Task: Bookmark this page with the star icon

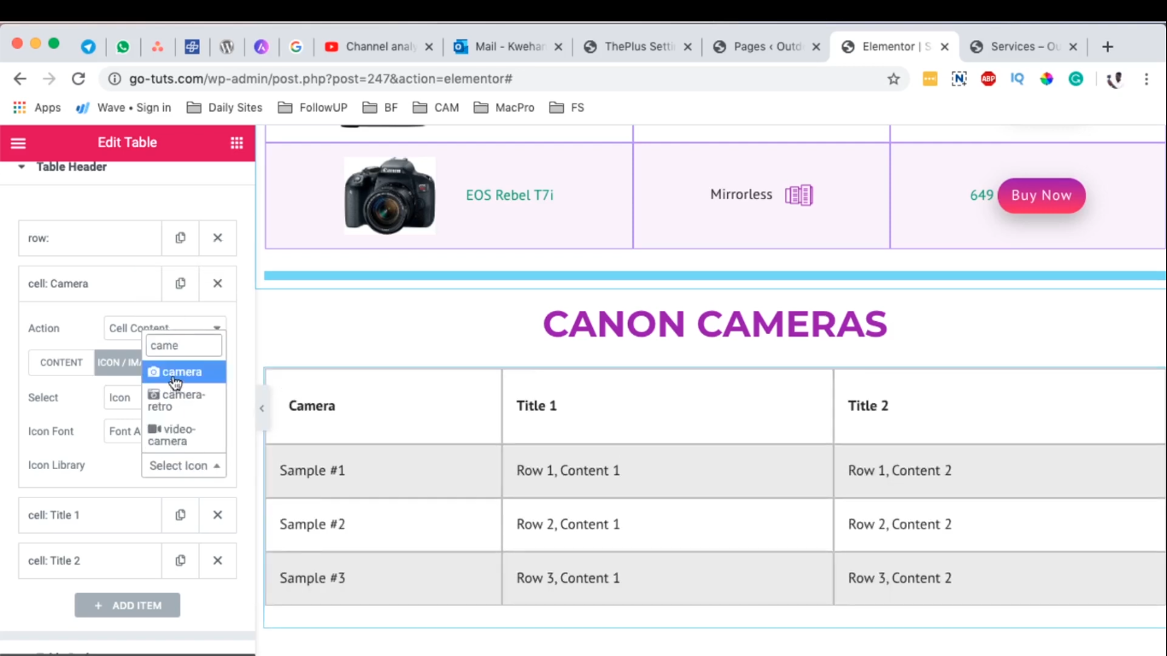Action: (x=894, y=79)
